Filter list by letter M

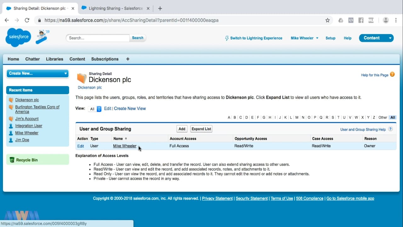point(297,118)
